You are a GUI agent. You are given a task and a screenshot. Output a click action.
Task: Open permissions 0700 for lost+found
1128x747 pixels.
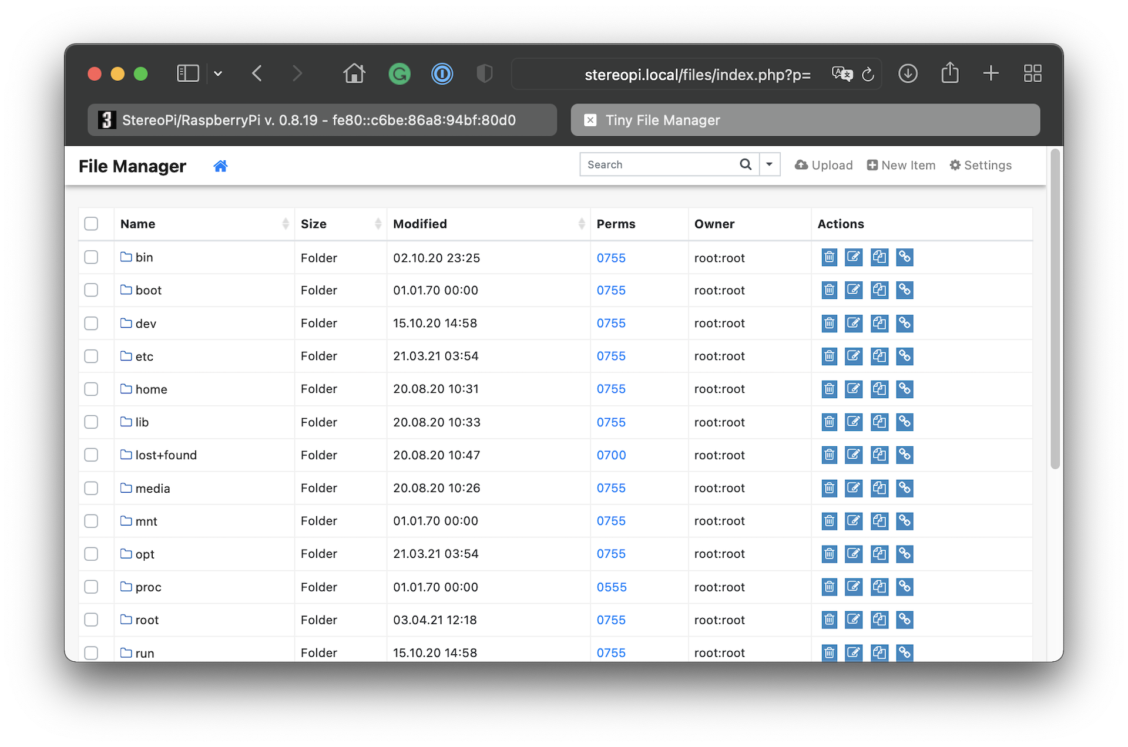tap(611, 455)
